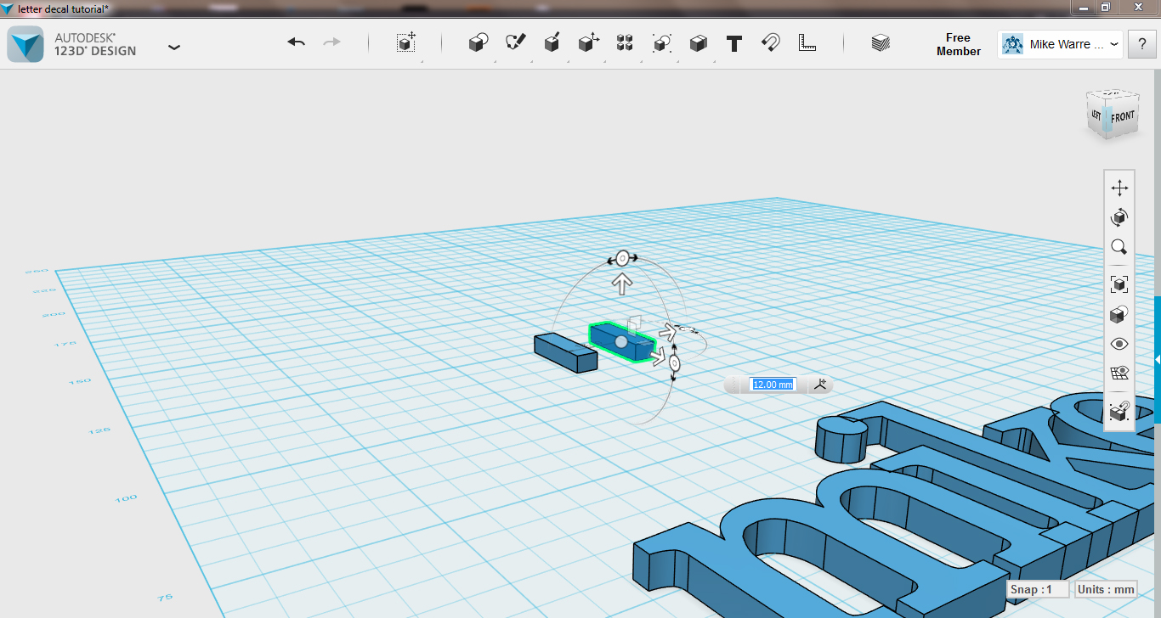Viewport: 1161px width, 618px height.
Task: Undo the last action
Action: click(296, 42)
